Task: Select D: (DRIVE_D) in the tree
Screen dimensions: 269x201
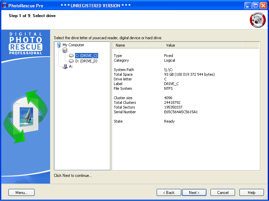Action: coord(86,61)
